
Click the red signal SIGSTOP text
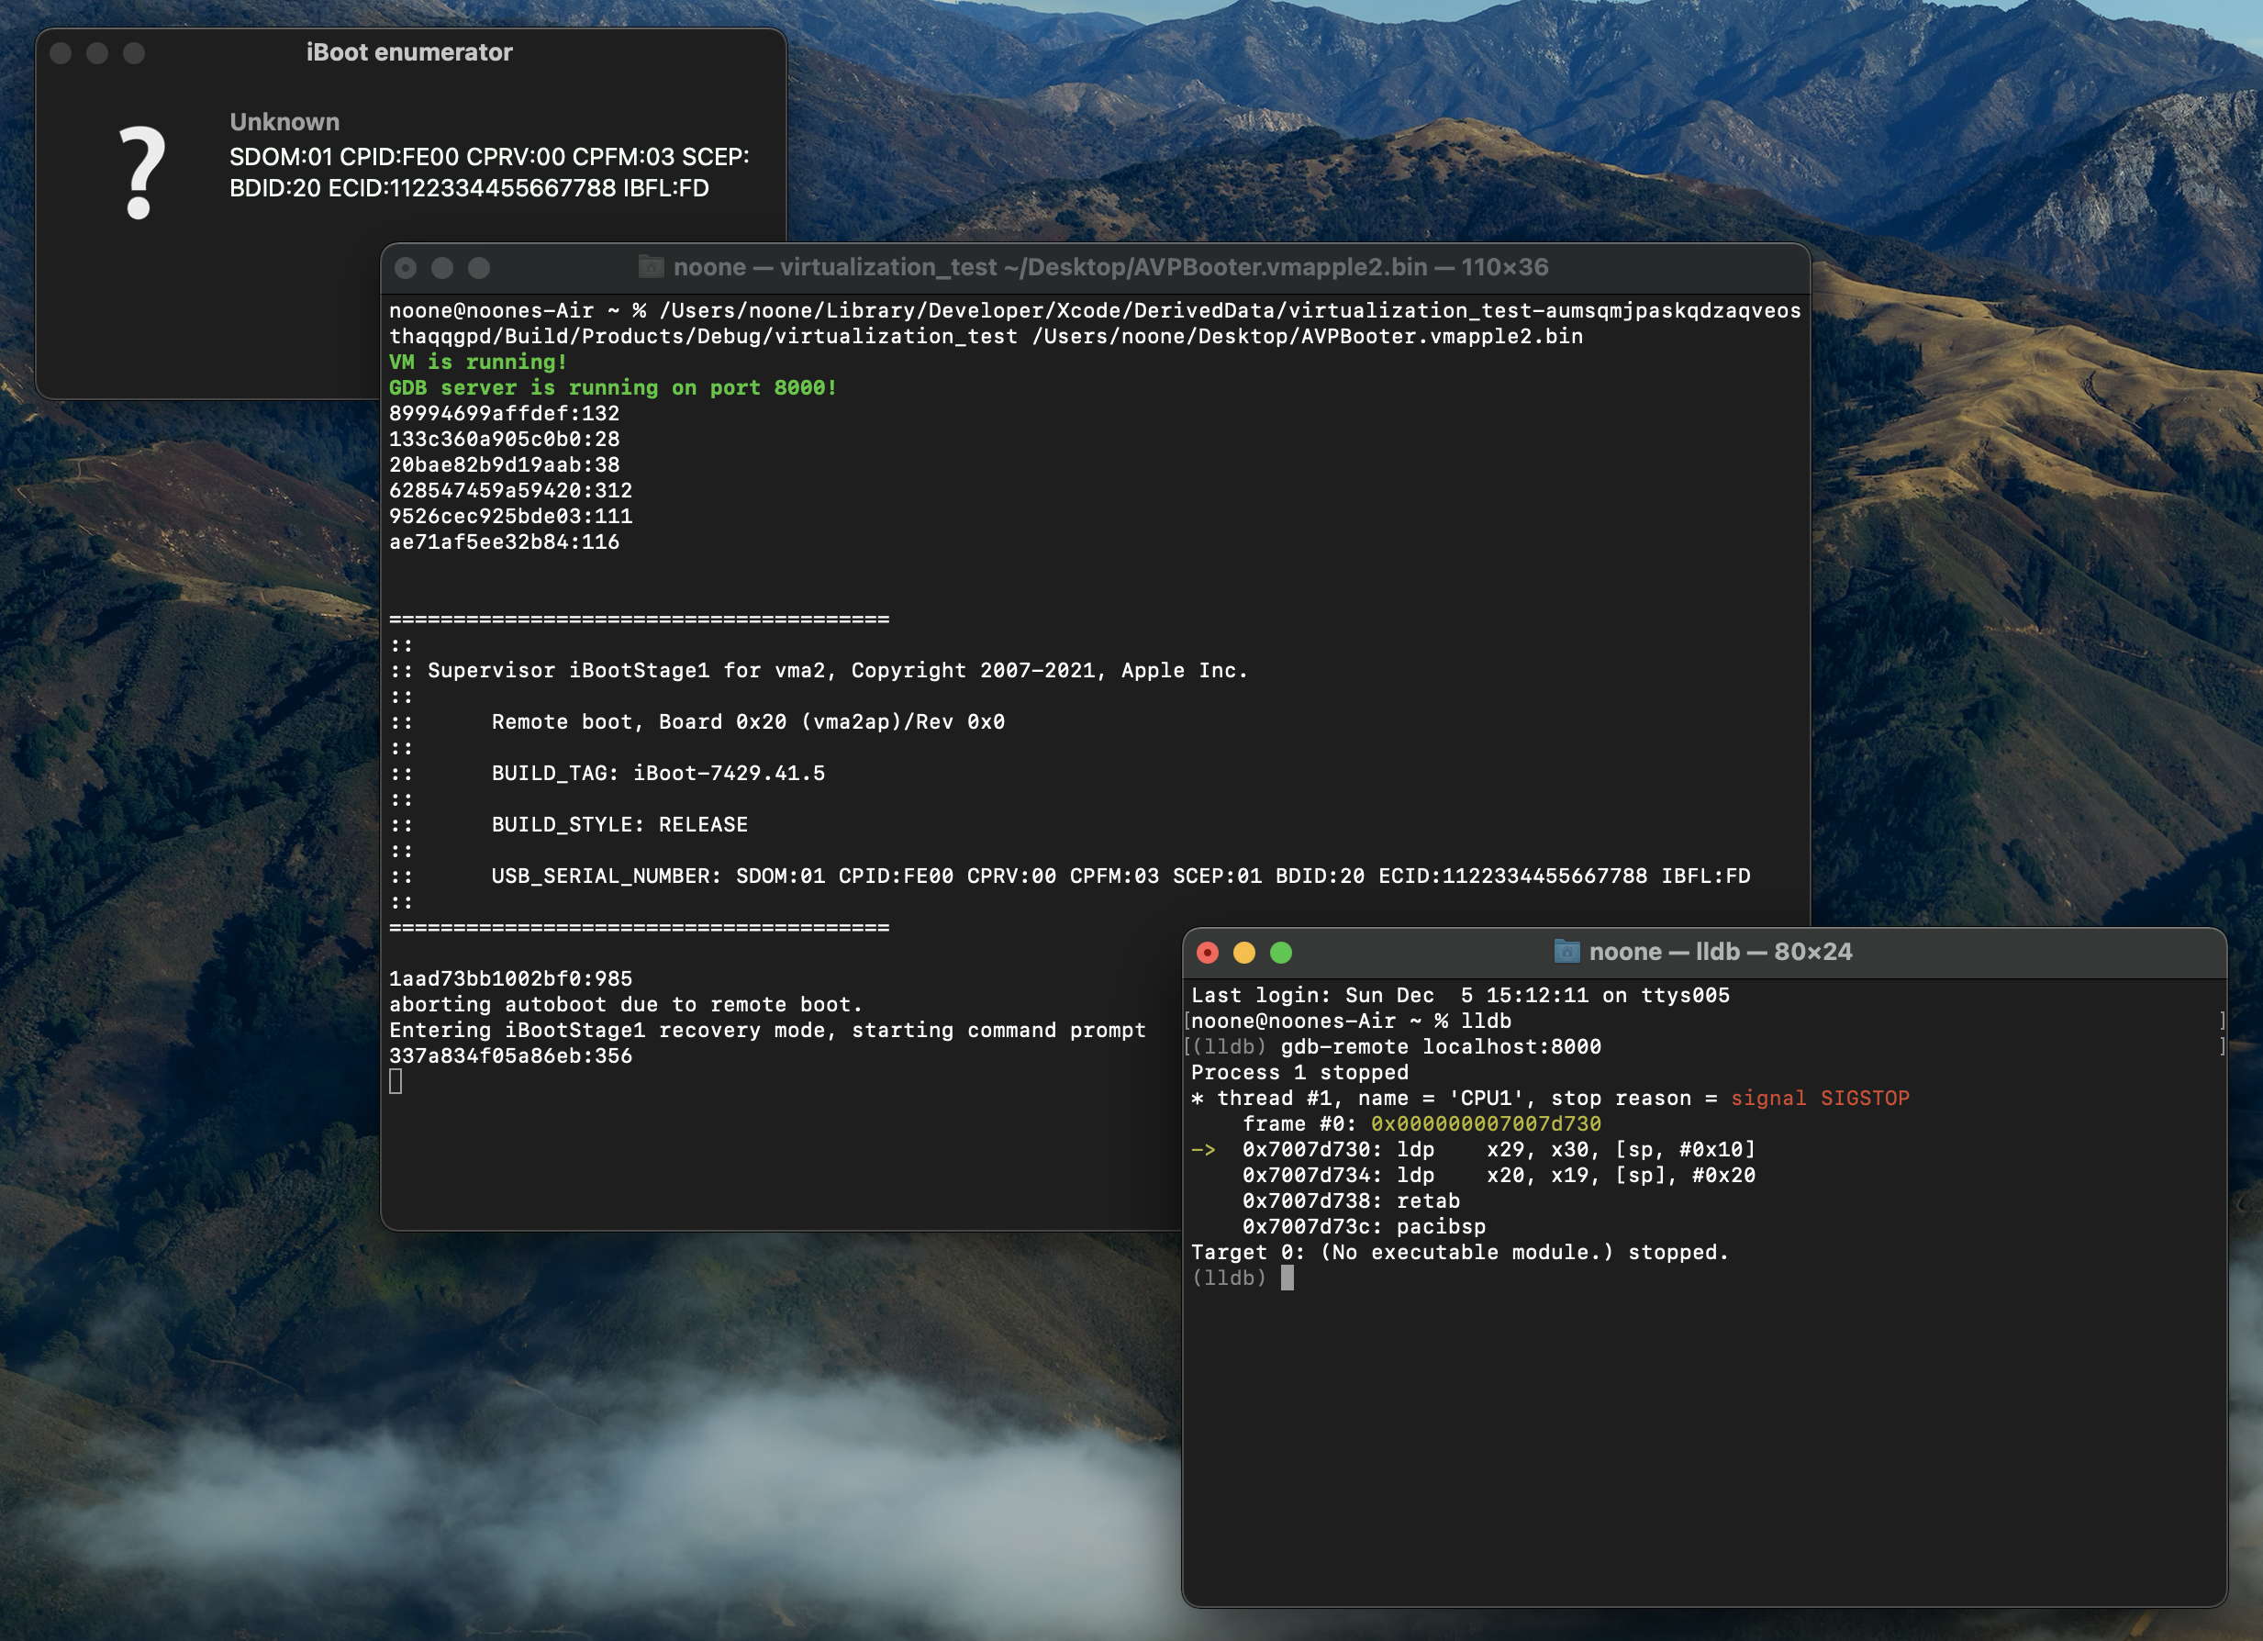click(x=1819, y=1098)
